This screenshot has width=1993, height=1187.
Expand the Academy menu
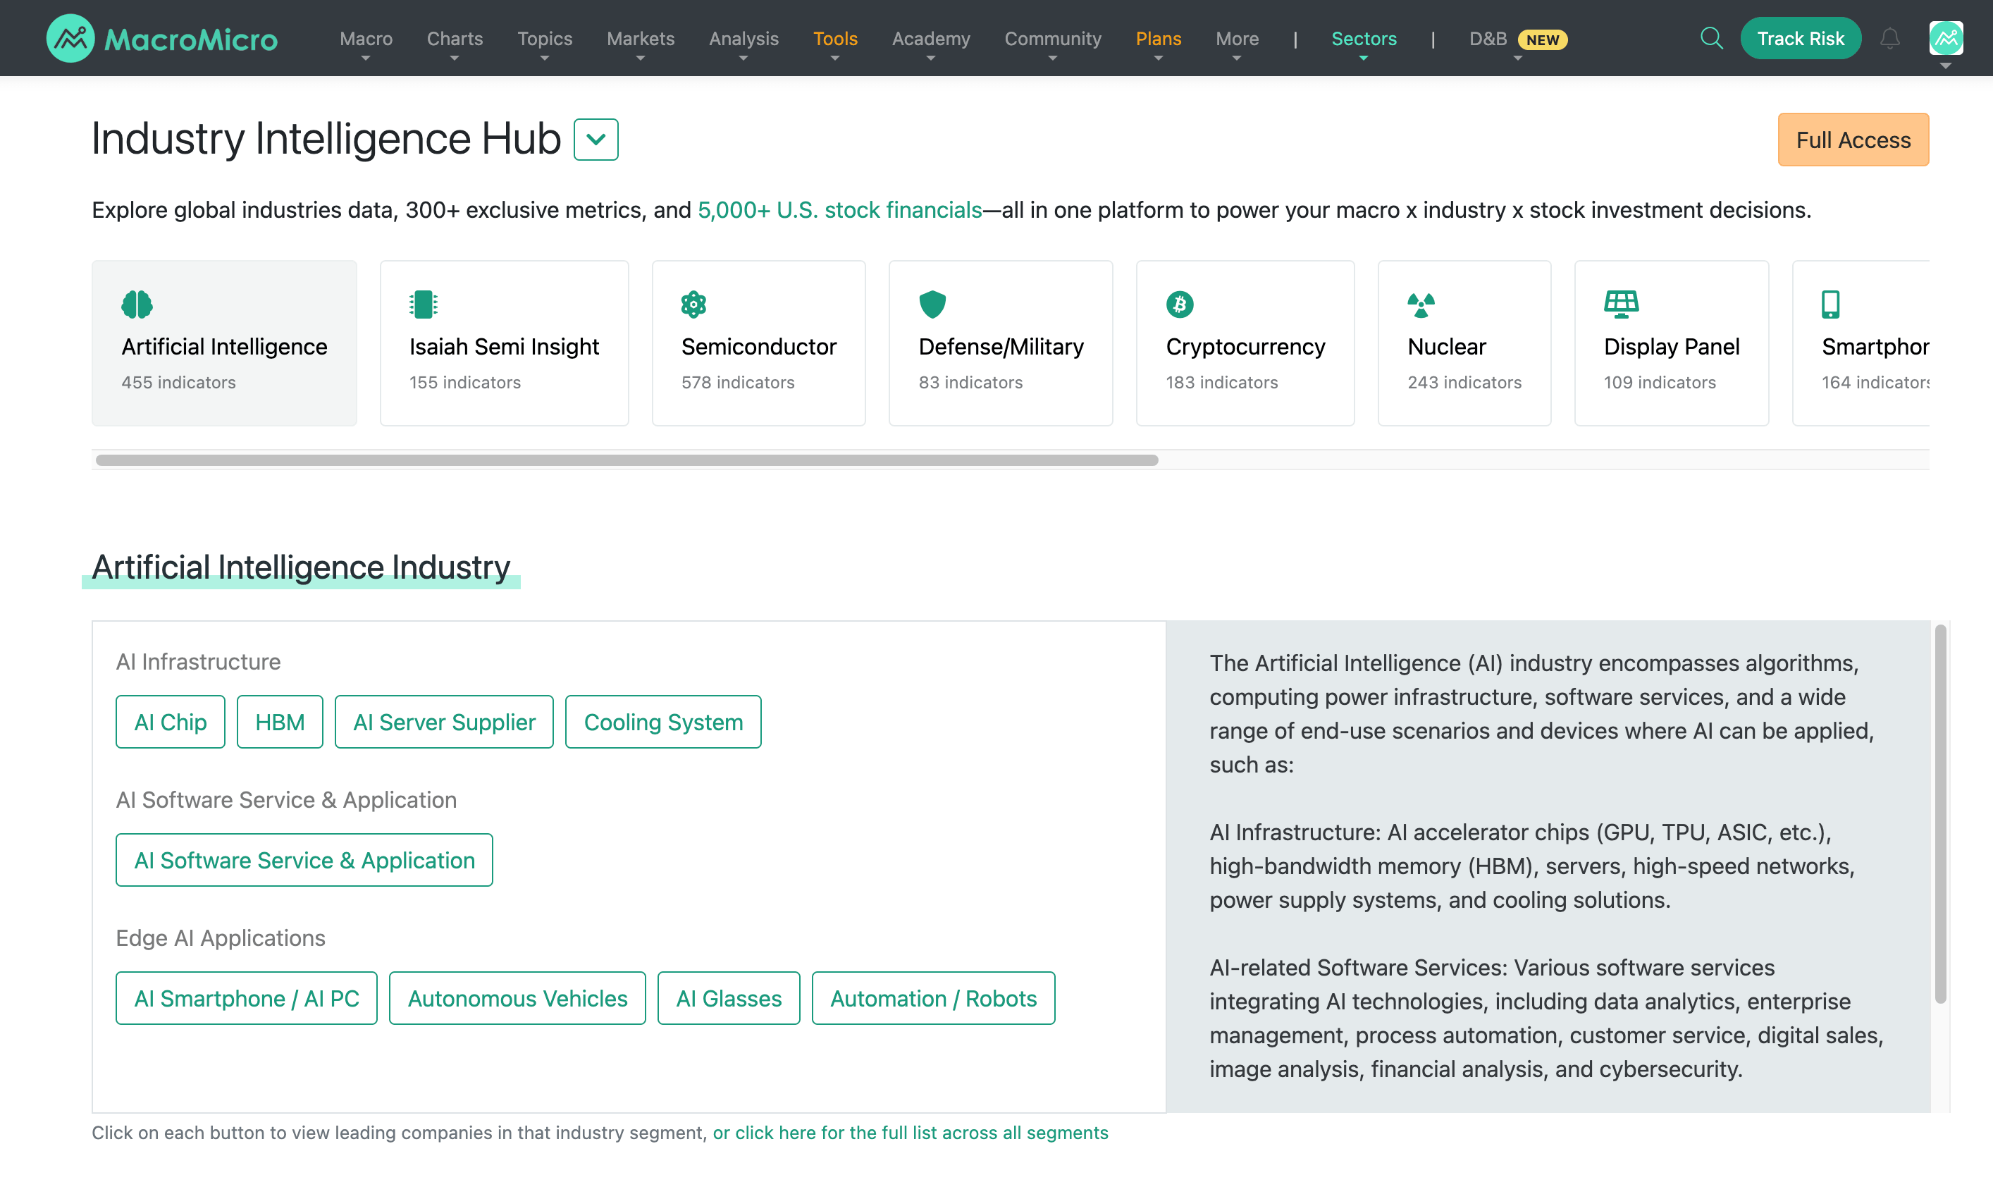click(931, 38)
